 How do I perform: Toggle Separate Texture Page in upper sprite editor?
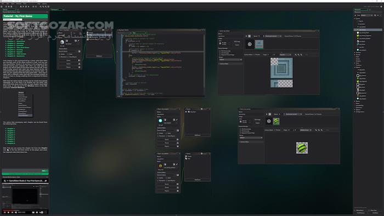(x=219, y=55)
